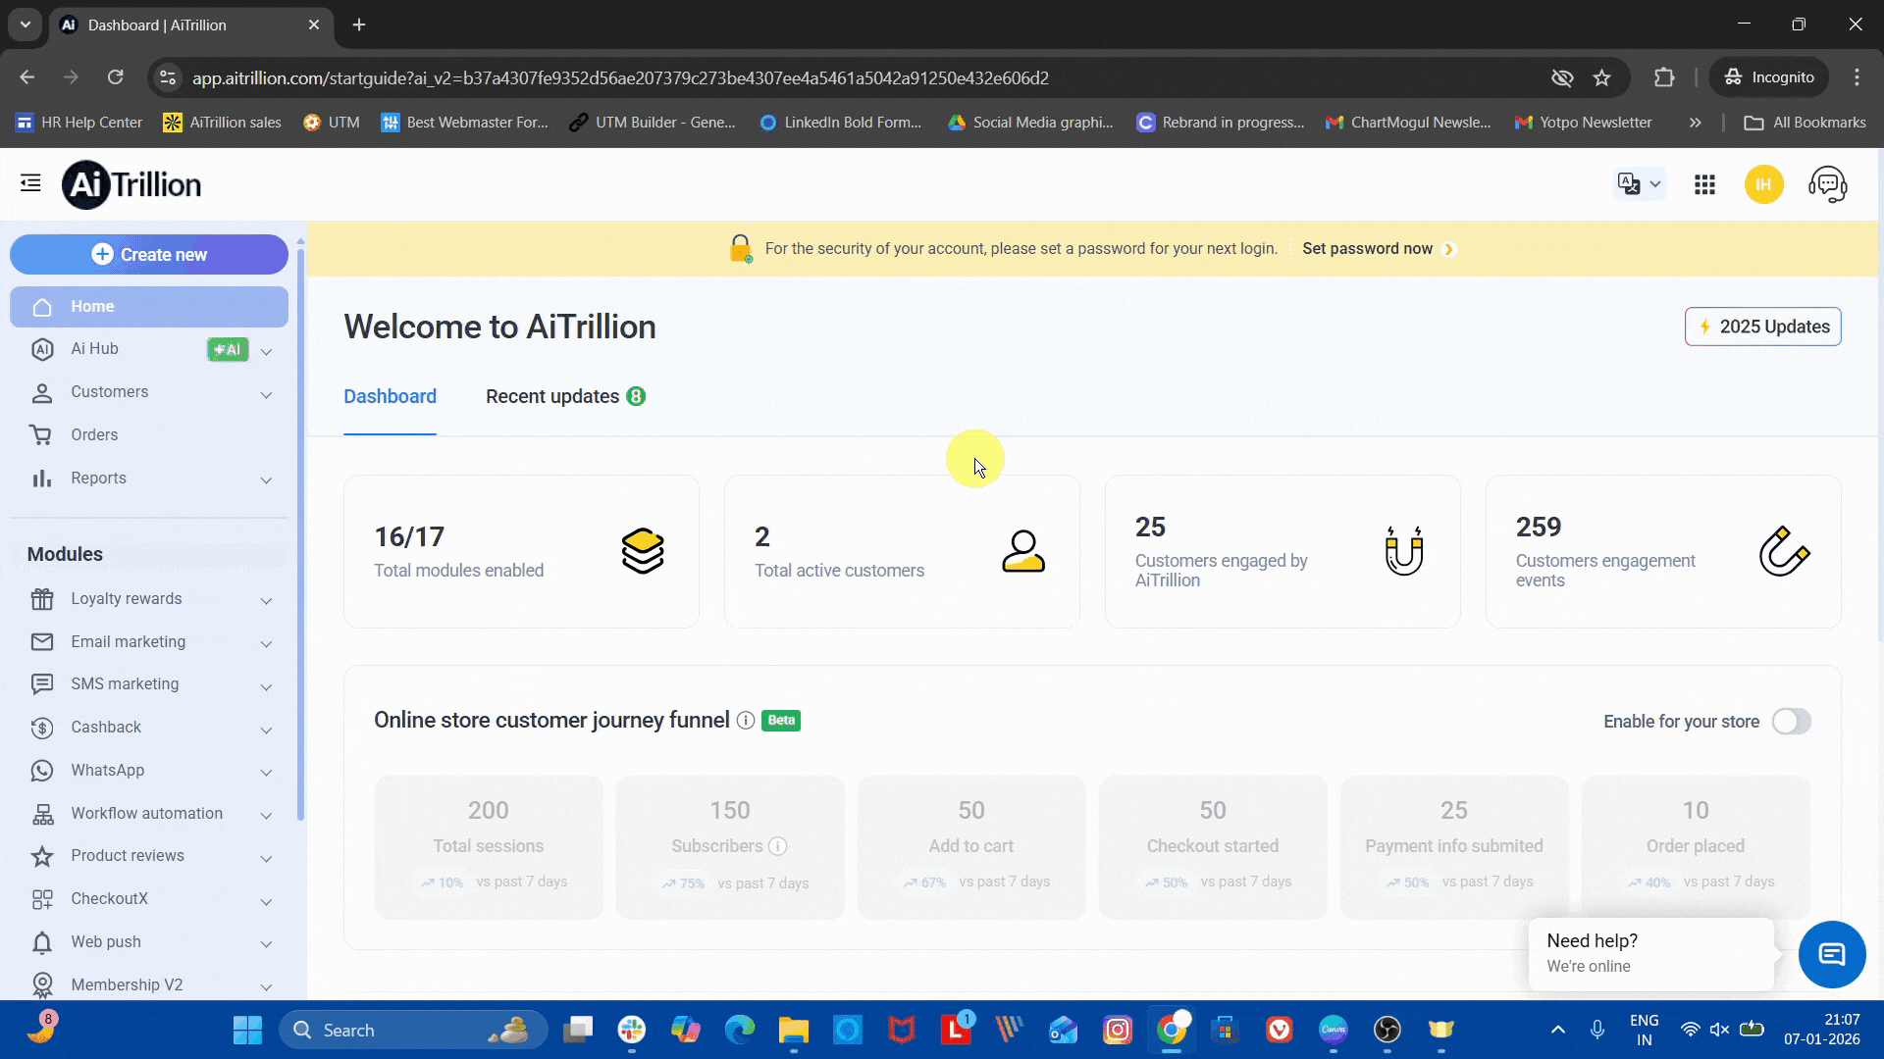Image resolution: width=1884 pixels, height=1059 pixels.
Task: Open the IH user profile avatar
Action: tap(1763, 184)
